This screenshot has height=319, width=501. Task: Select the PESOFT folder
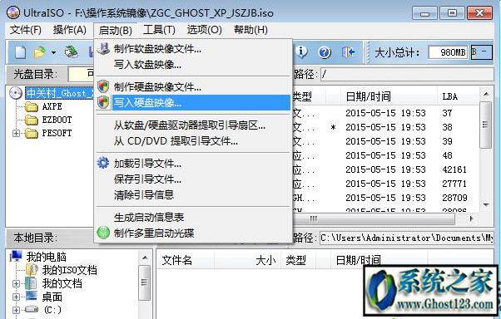(x=57, y=133)
